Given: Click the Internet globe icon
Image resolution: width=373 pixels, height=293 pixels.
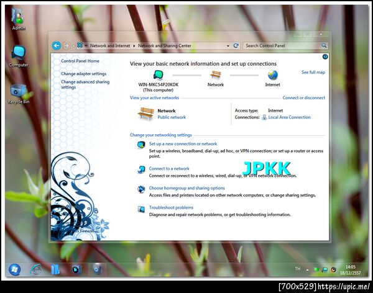Looking at the screenshot, I should tap(273, 75).
